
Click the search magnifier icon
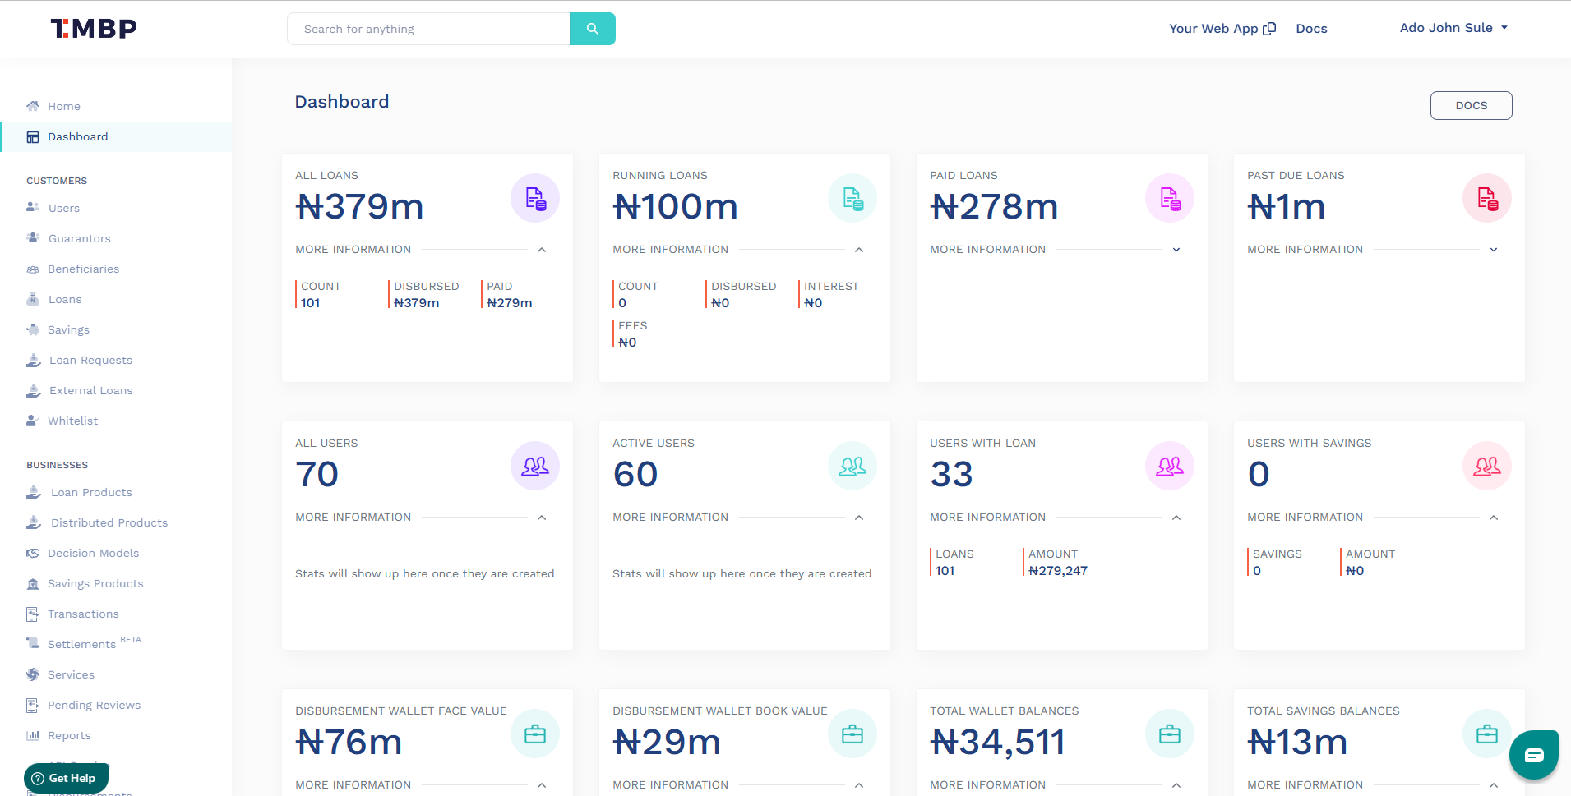(591, 28)
